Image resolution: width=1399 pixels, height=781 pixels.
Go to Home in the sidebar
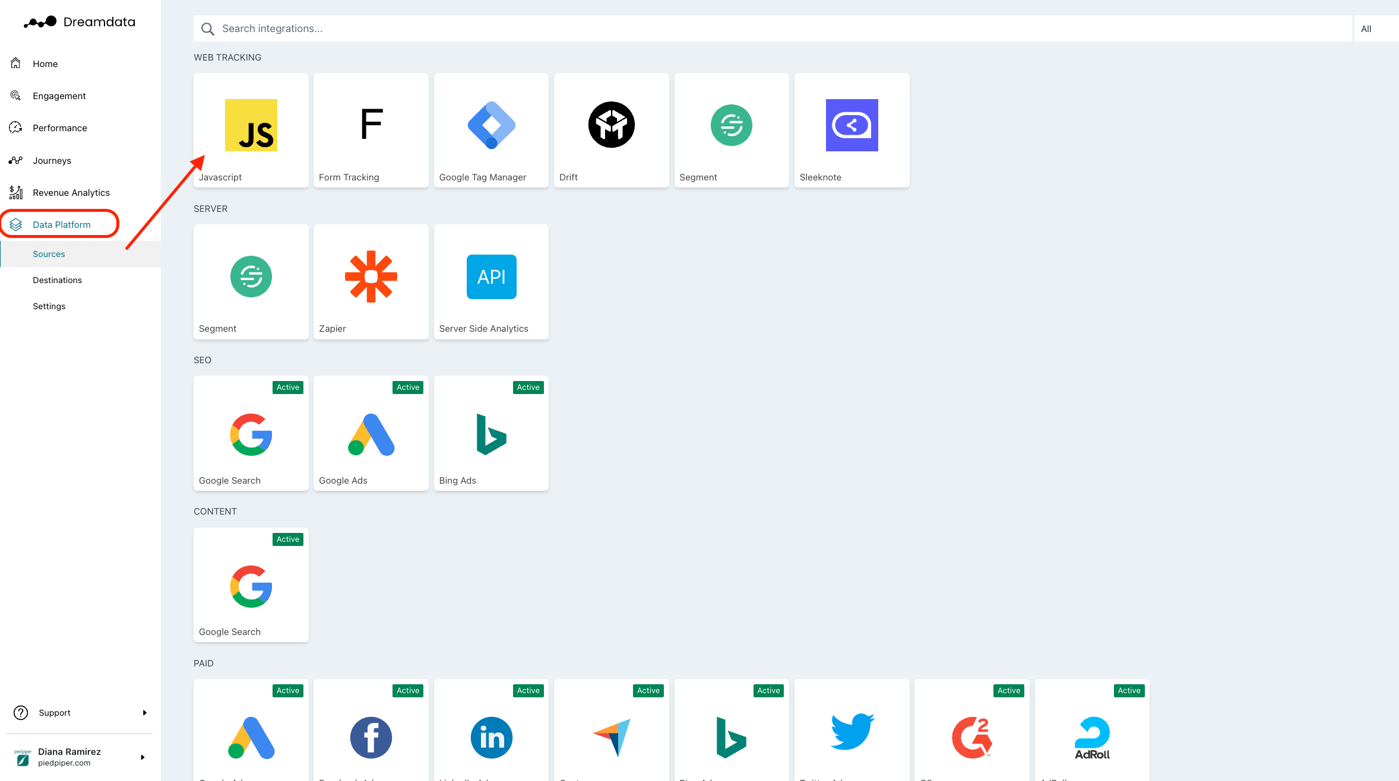(x=45, y=64)
